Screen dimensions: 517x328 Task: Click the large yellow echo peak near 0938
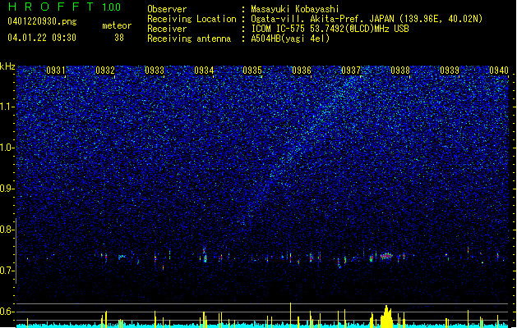[x=386, y=317]
